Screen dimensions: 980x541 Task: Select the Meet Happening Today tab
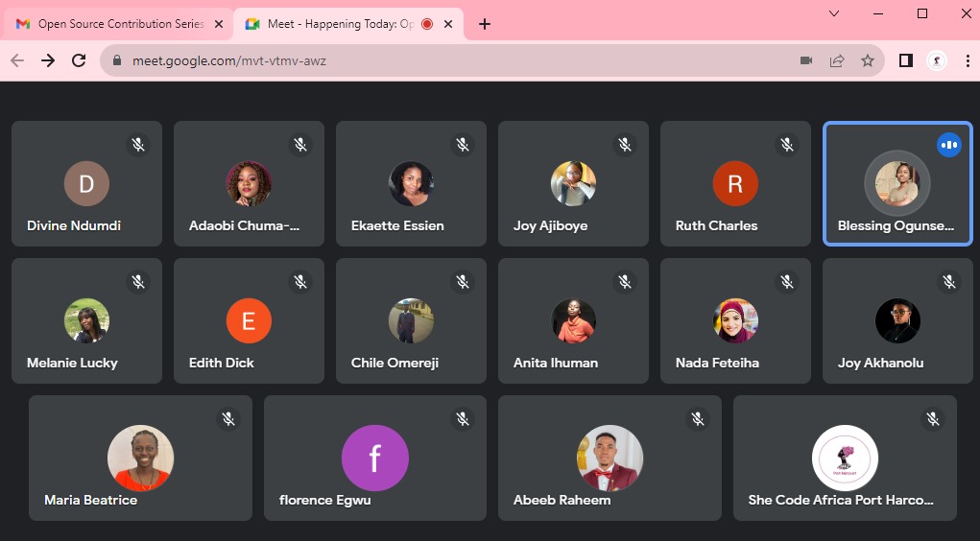348,24
